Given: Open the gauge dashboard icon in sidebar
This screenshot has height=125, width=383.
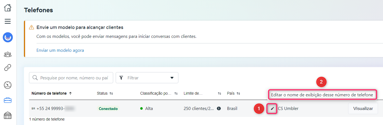Looking at the screenshot, I should point(8,85).
